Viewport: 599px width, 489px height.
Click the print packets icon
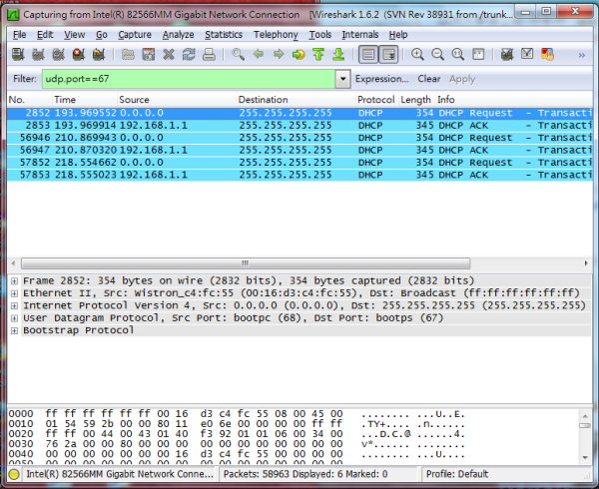click(x=209, y=55)
